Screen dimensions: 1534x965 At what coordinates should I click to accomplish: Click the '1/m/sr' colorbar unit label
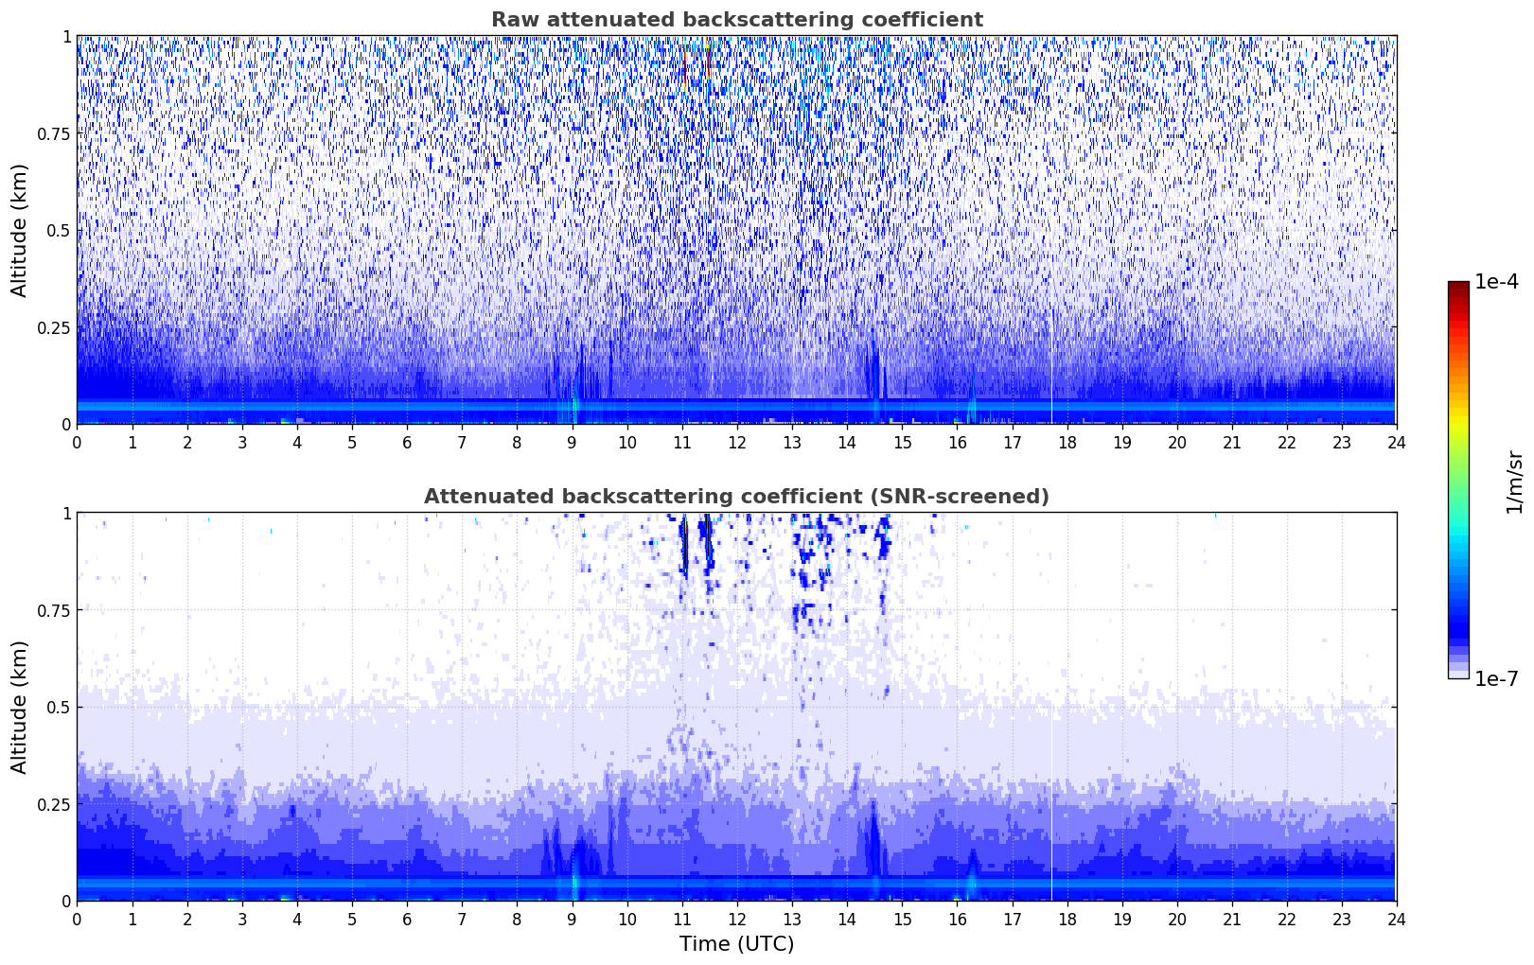click(1514, 482)
